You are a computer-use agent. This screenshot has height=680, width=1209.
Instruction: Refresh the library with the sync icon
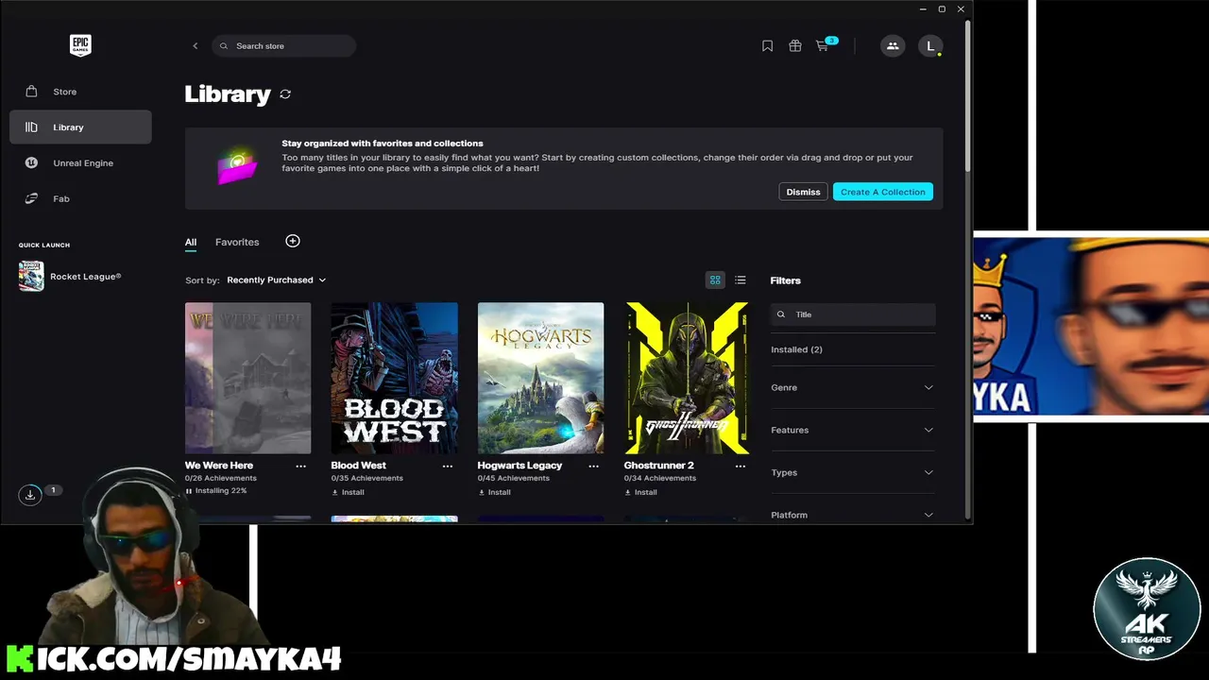[285, 93]
